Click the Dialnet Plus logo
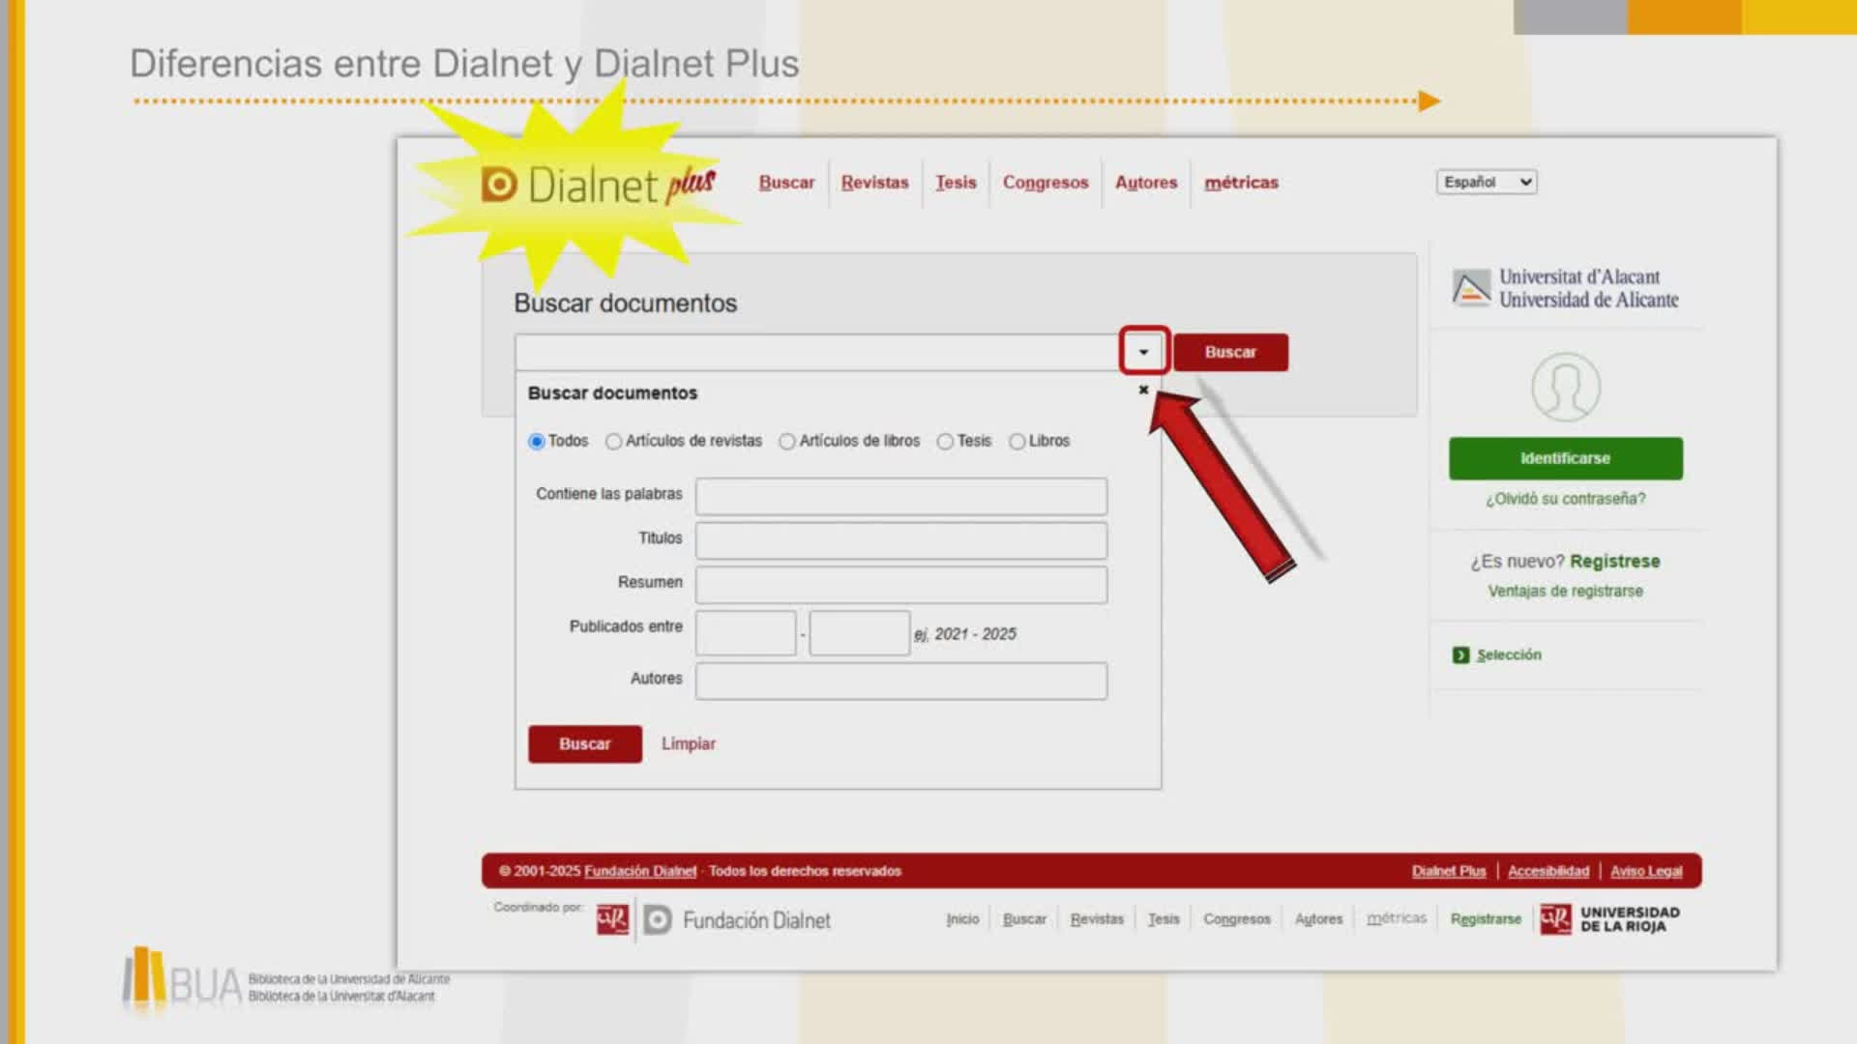 tap(598, 185)
